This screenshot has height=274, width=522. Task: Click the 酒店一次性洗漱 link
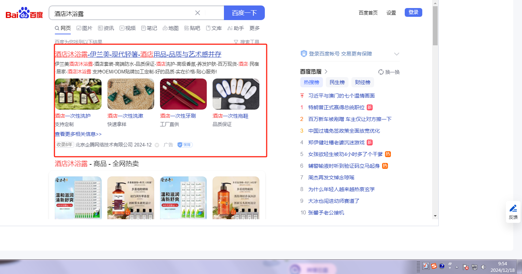pyautogui.click(x=125, y=116)
